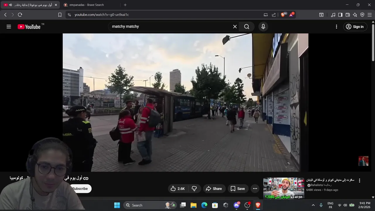
Task: Switch to the empanadas Brave Search tab
Action: coord(86,5)
